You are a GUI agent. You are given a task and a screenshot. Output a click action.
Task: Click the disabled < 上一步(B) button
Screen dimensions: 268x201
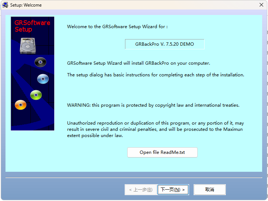pyautogui.click(x=141, y=190)
